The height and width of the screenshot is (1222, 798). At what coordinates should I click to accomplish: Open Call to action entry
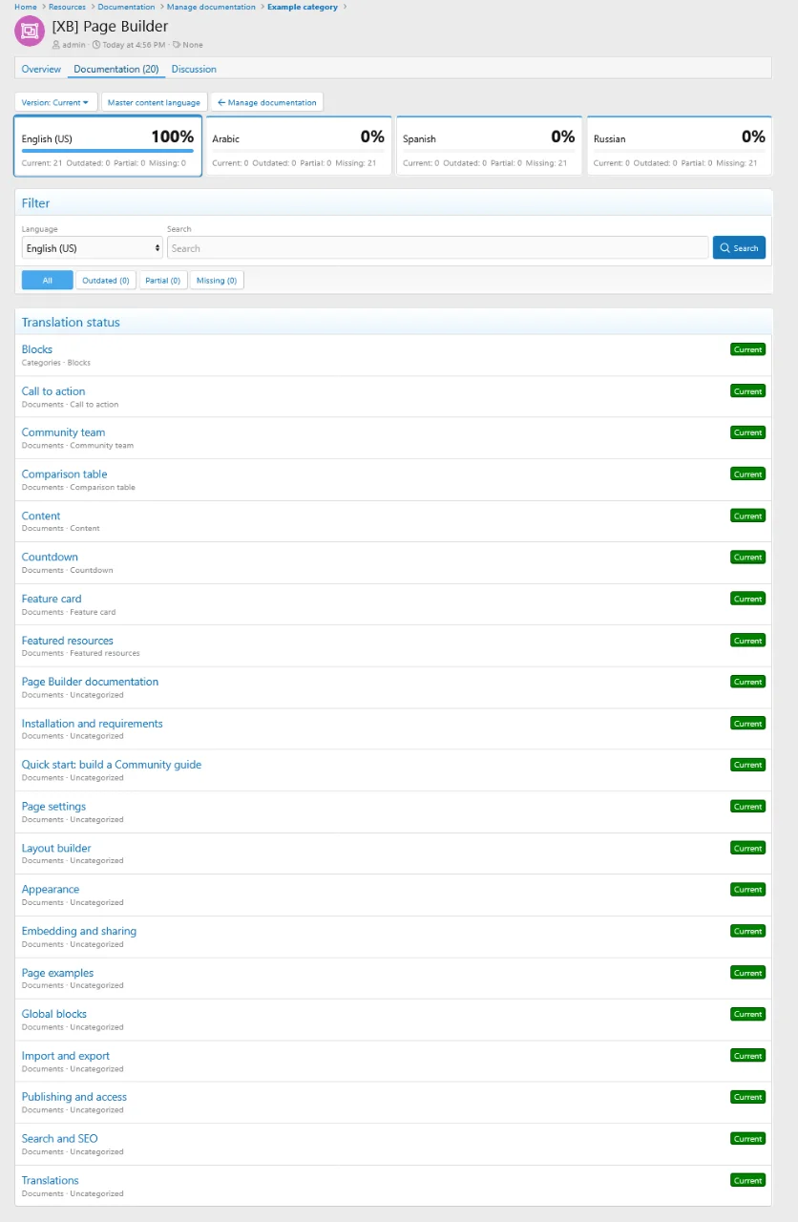[53, 391]
